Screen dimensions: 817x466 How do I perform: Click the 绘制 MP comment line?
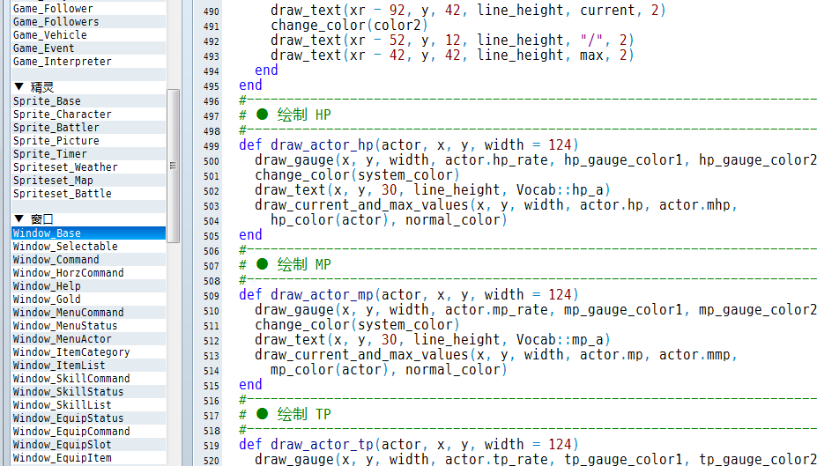(285, 264)
